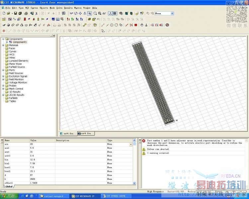Expand the Ports folder
Viewport: 249px width, 199px height.
(x=3, y=70)
